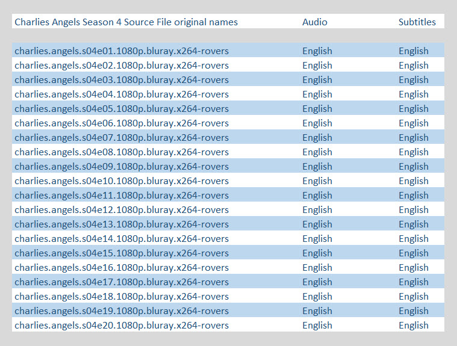Click the Audio 'English' cell for s04e01
The image size is (457, 346).
click(317, 51)
